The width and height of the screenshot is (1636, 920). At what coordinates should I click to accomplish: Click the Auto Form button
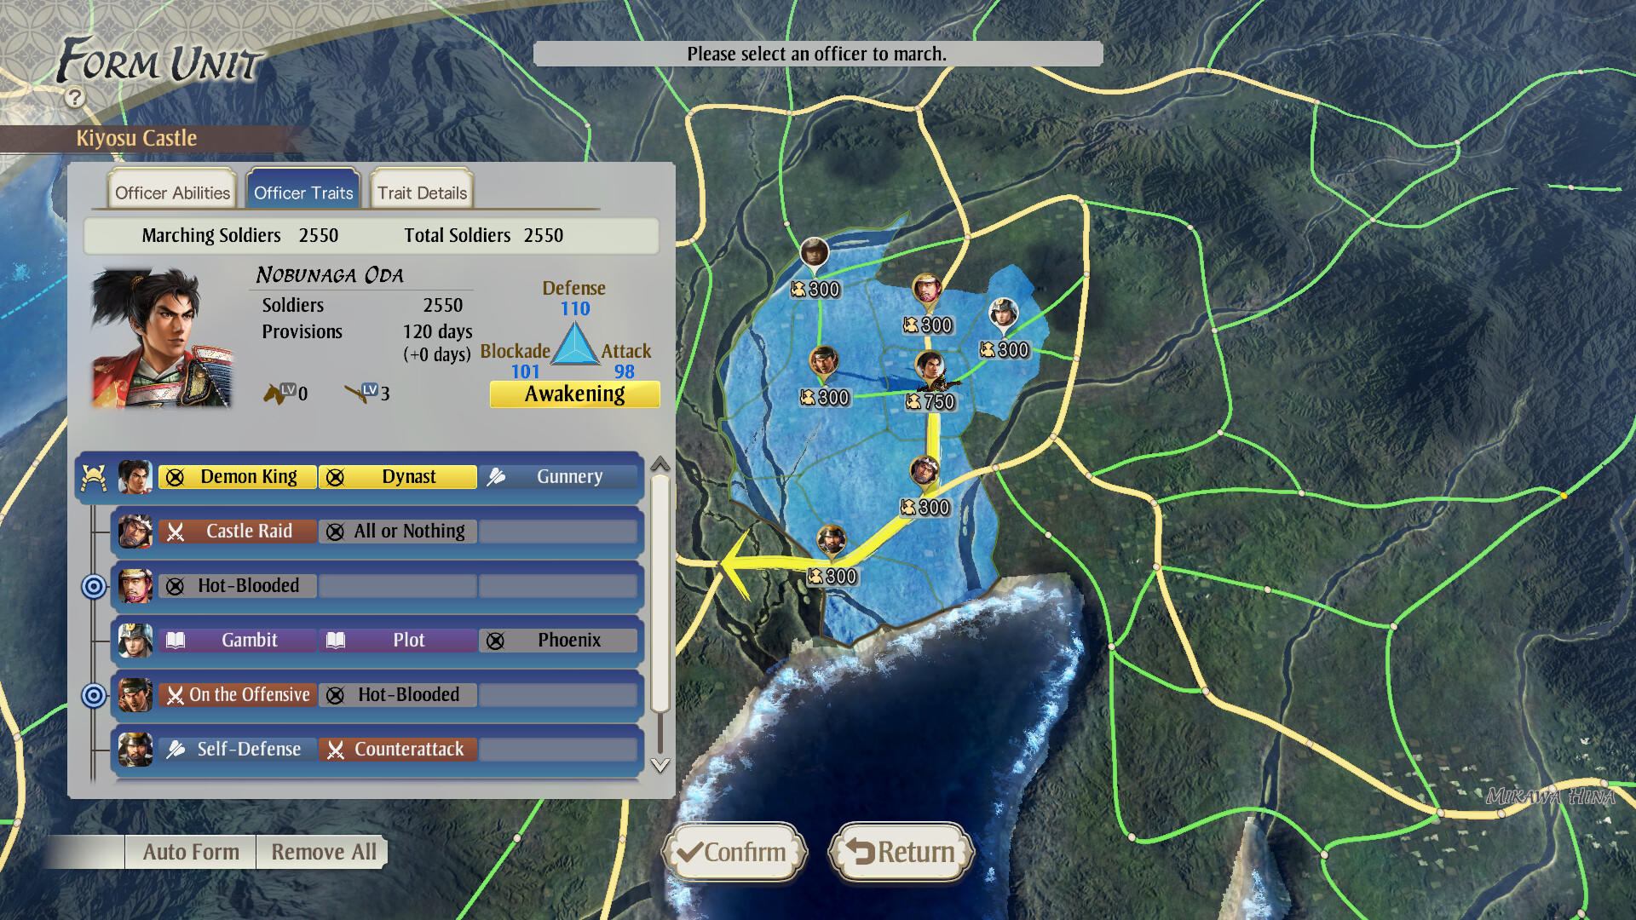point(190,852)
